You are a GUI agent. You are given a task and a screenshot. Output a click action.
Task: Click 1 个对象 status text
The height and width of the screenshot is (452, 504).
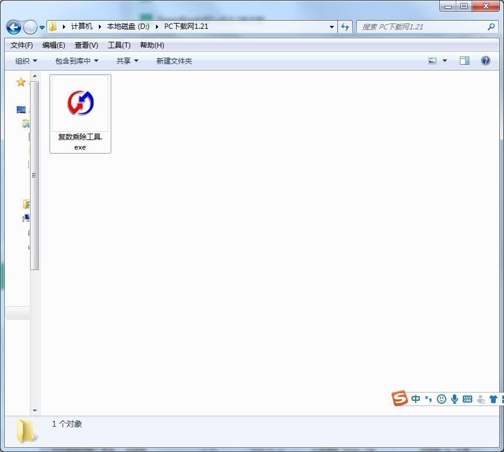click(67, 424)
